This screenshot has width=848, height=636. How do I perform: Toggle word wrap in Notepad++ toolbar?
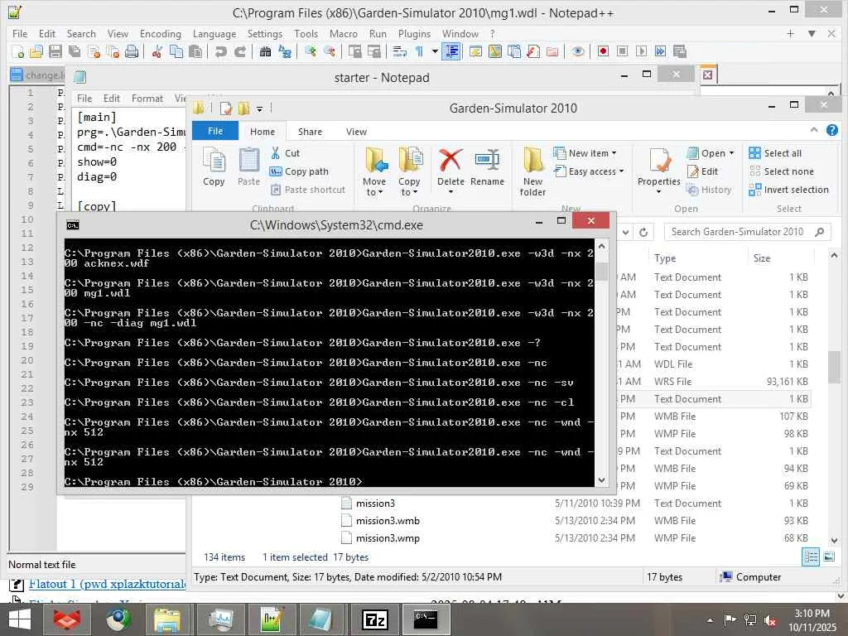pyautogui.click(x=400, y=51)
